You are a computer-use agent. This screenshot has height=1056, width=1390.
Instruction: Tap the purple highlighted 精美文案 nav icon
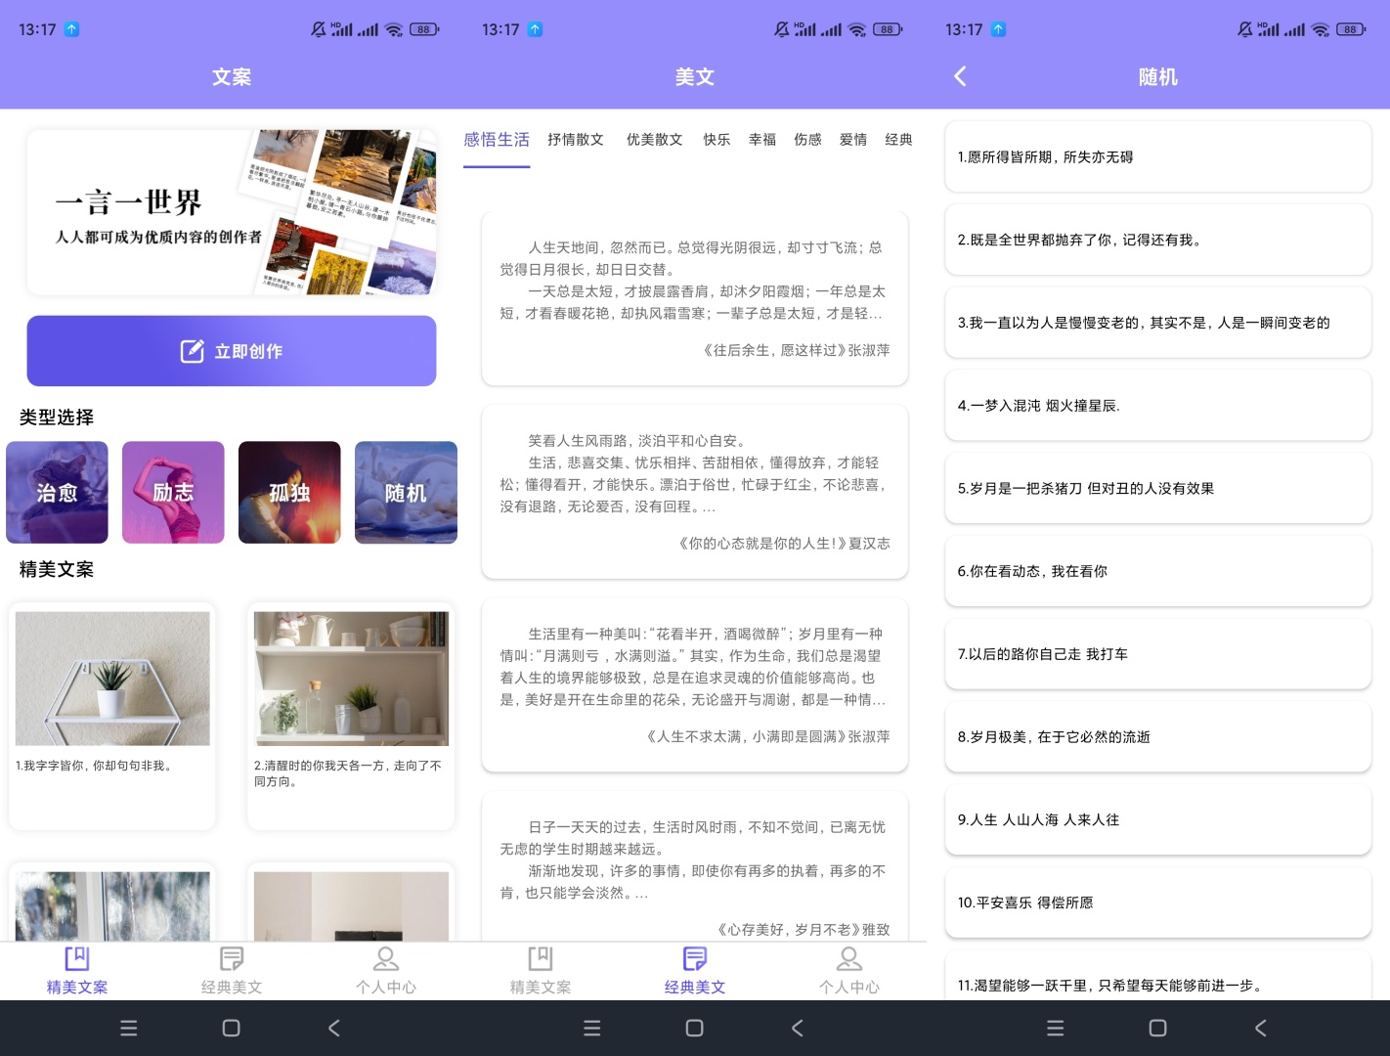coord(77,959)
